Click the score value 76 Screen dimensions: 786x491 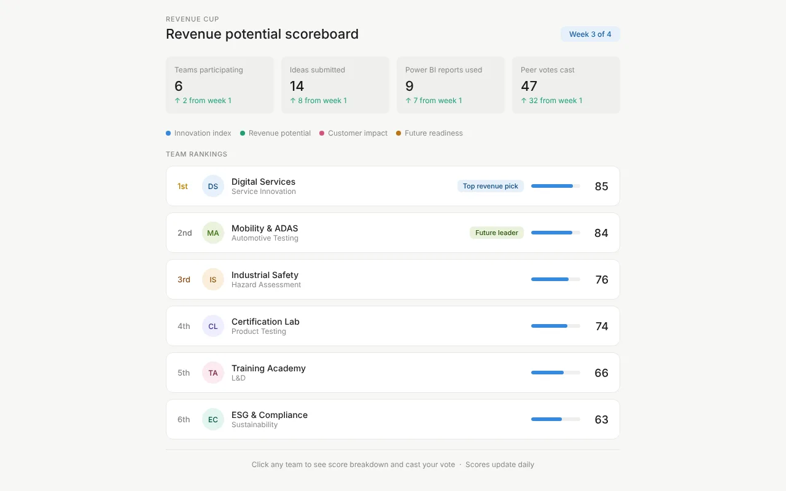click(x=602, y=279)
